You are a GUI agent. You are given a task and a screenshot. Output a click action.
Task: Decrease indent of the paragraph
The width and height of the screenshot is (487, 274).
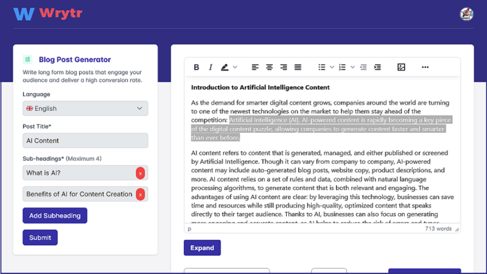(363, 67)
